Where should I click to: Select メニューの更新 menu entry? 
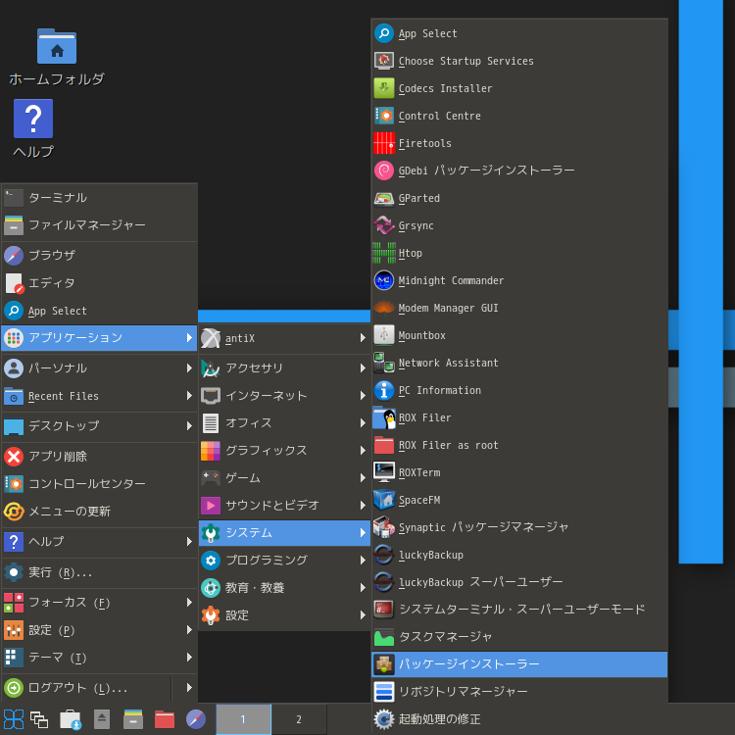99,511
